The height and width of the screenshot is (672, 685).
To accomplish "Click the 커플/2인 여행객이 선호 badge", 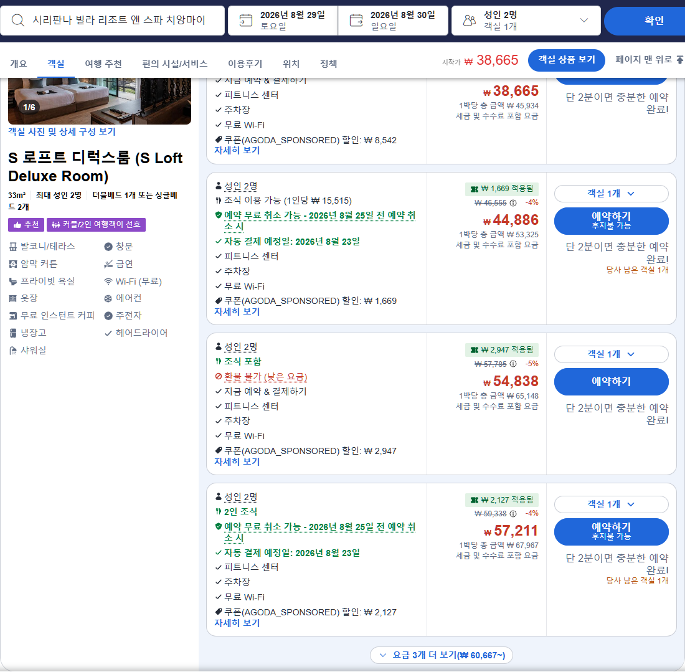I will (96, 225).
